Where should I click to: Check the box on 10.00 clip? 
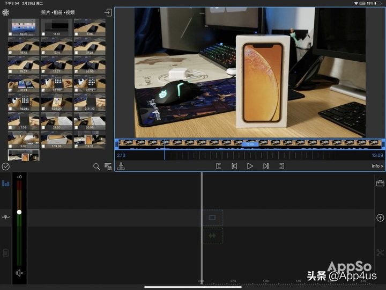pos(10,34)
